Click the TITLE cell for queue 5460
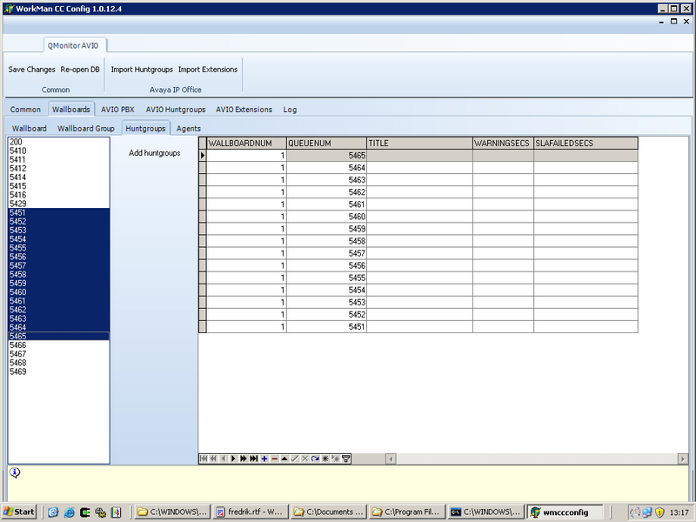The height and width of the screenshot is (522, 696). coord(418,217)
